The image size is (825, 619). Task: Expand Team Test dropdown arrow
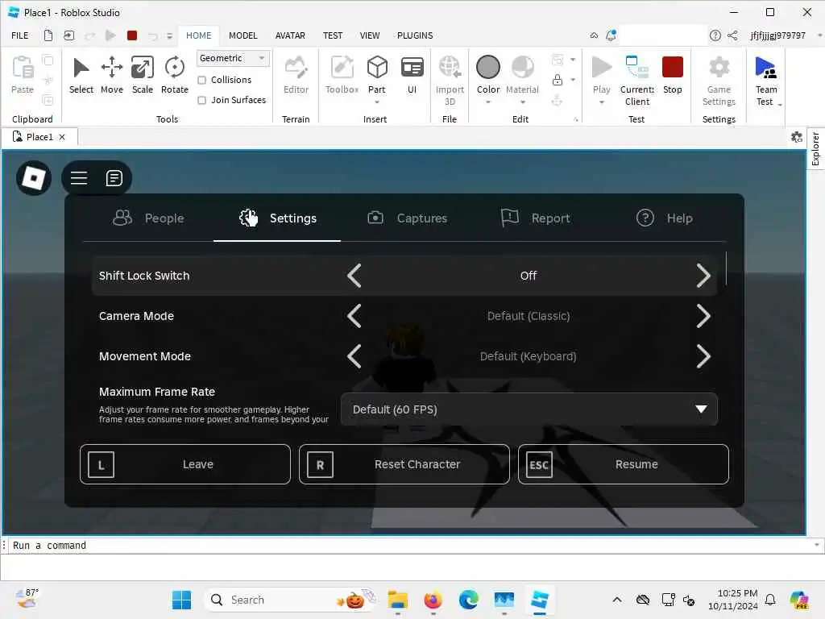coord(780,105)
